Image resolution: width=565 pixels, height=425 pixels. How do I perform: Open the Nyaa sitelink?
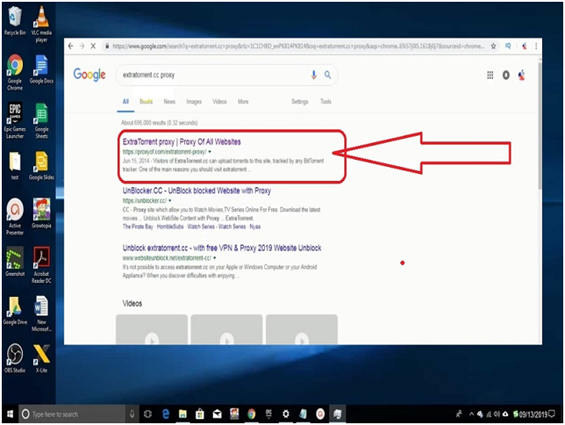[x=255, y=227]
